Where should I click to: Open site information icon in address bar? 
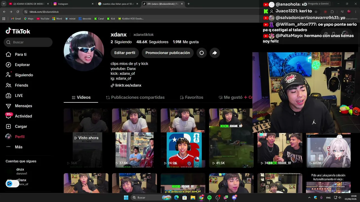coord(26,12)
